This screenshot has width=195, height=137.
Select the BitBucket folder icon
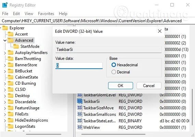point(11,71)
